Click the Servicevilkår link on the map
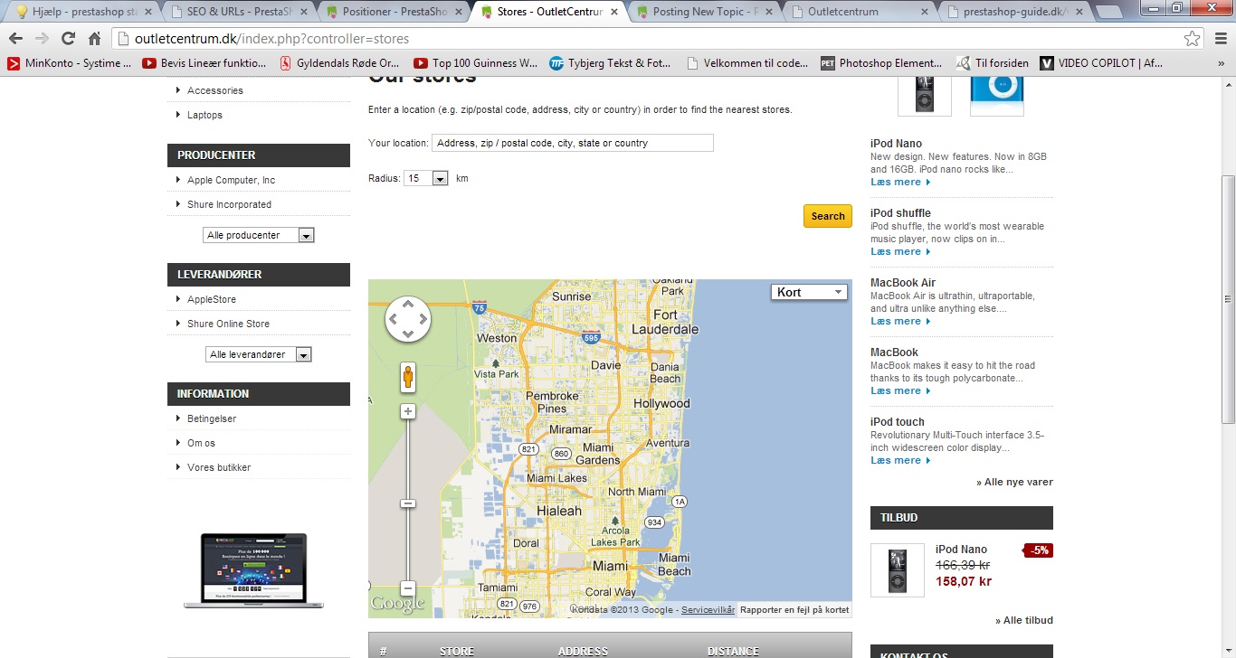The height and width of the screenshot is (658, 1236). 708,610
